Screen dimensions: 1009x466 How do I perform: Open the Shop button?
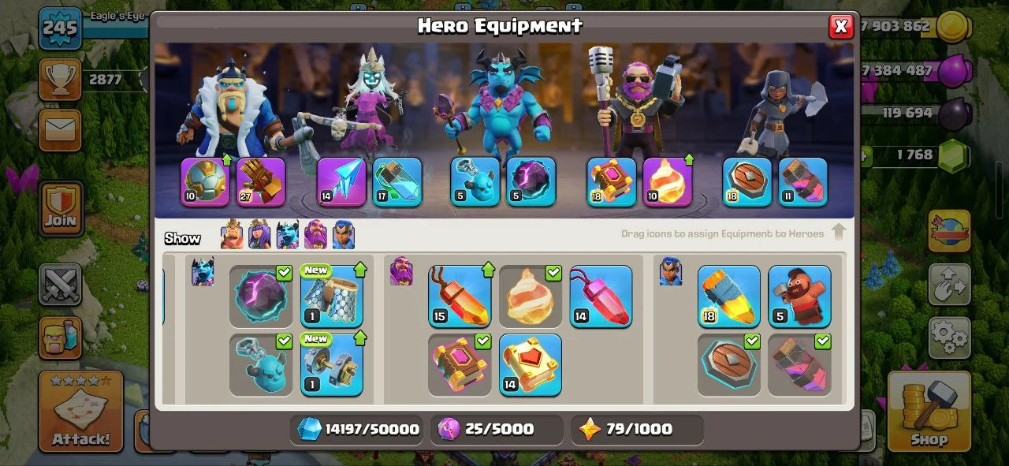click(x=929, y=412)
